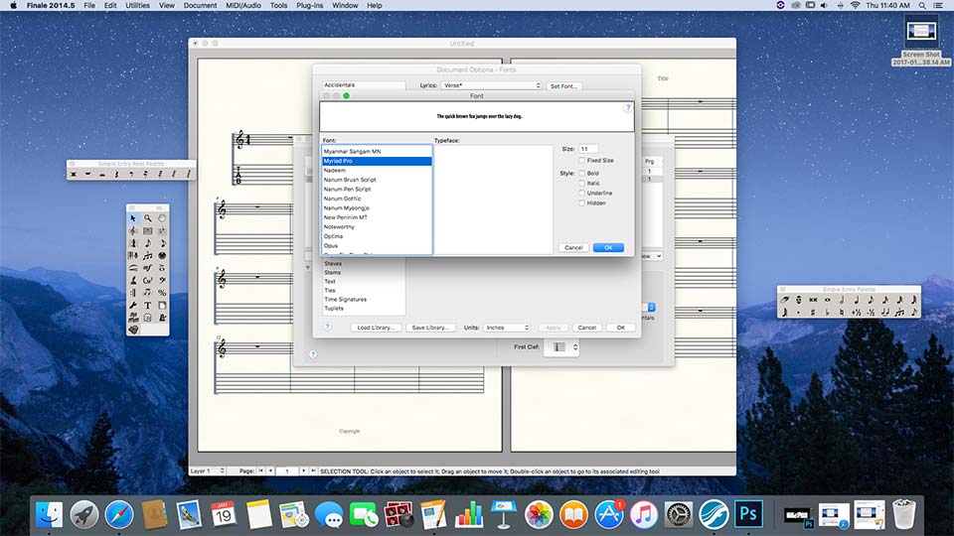Toggle the Fixed Size checkbox
This screenshot has width=954, height=536.
point(582,160)
